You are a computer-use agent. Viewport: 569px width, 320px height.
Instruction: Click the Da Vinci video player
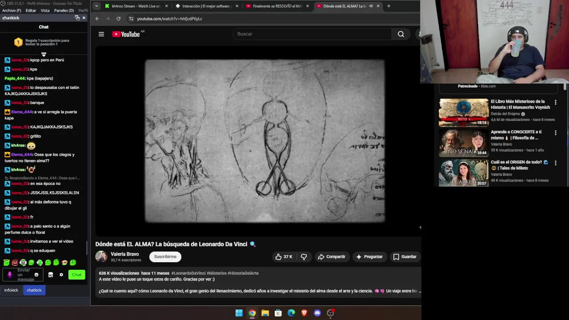point(258,141)
